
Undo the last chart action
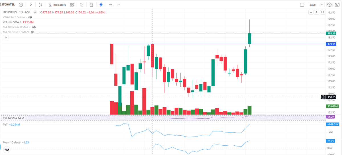[111, 5]
